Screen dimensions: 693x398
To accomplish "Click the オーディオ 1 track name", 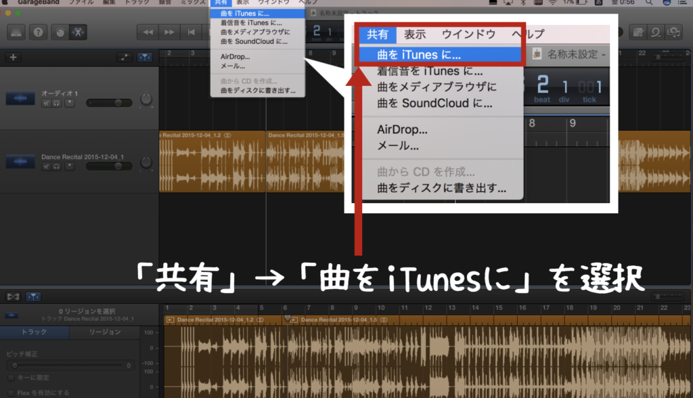I will click(x=60, y=93).
